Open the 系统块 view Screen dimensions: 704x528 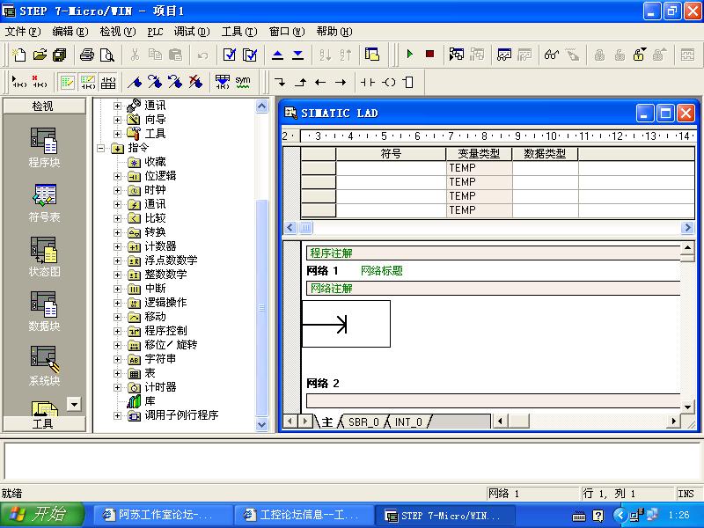(43, 366)
